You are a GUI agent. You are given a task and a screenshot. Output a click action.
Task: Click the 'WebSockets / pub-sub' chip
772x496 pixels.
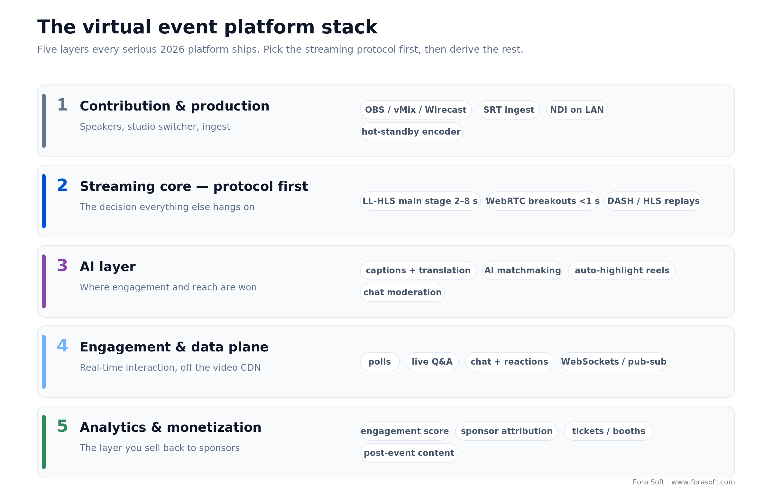click(x=613, y=362)
